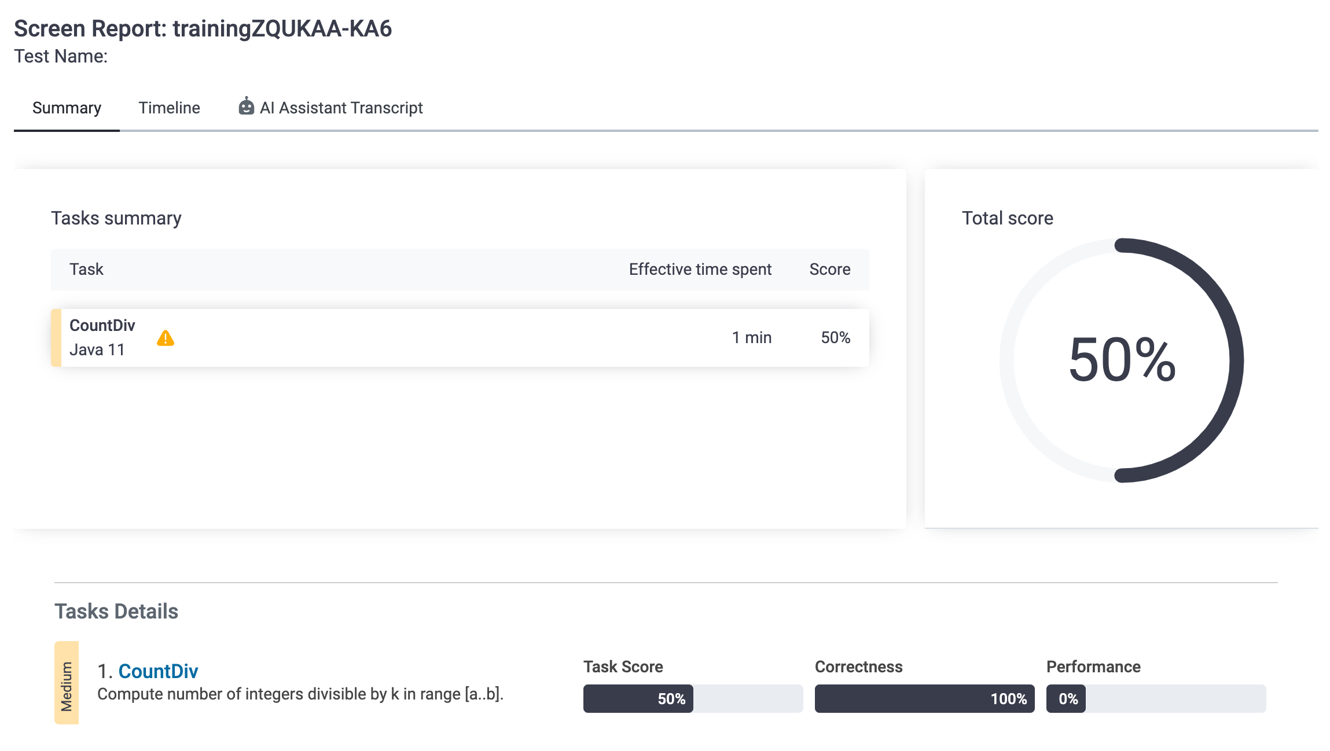
Task: Click the Correctness 100% bar
Action: pos(924,699)
